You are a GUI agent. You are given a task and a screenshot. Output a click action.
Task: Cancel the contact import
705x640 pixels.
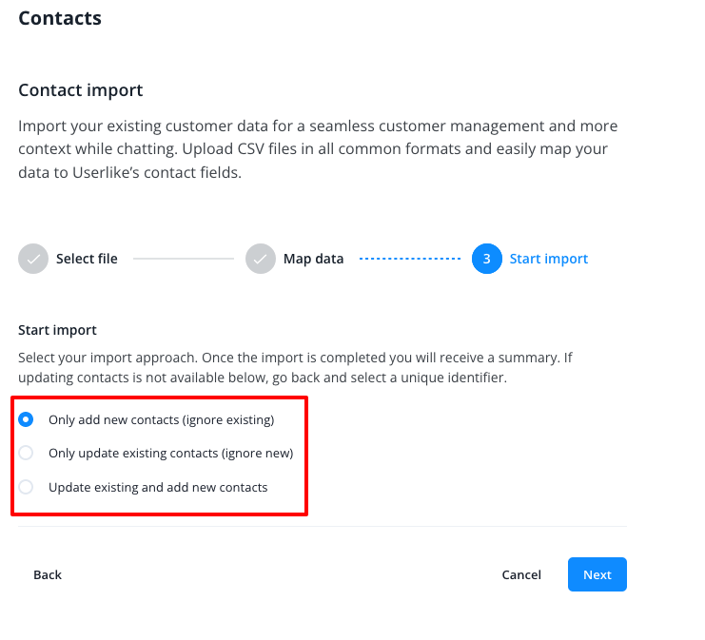[521, 574]
